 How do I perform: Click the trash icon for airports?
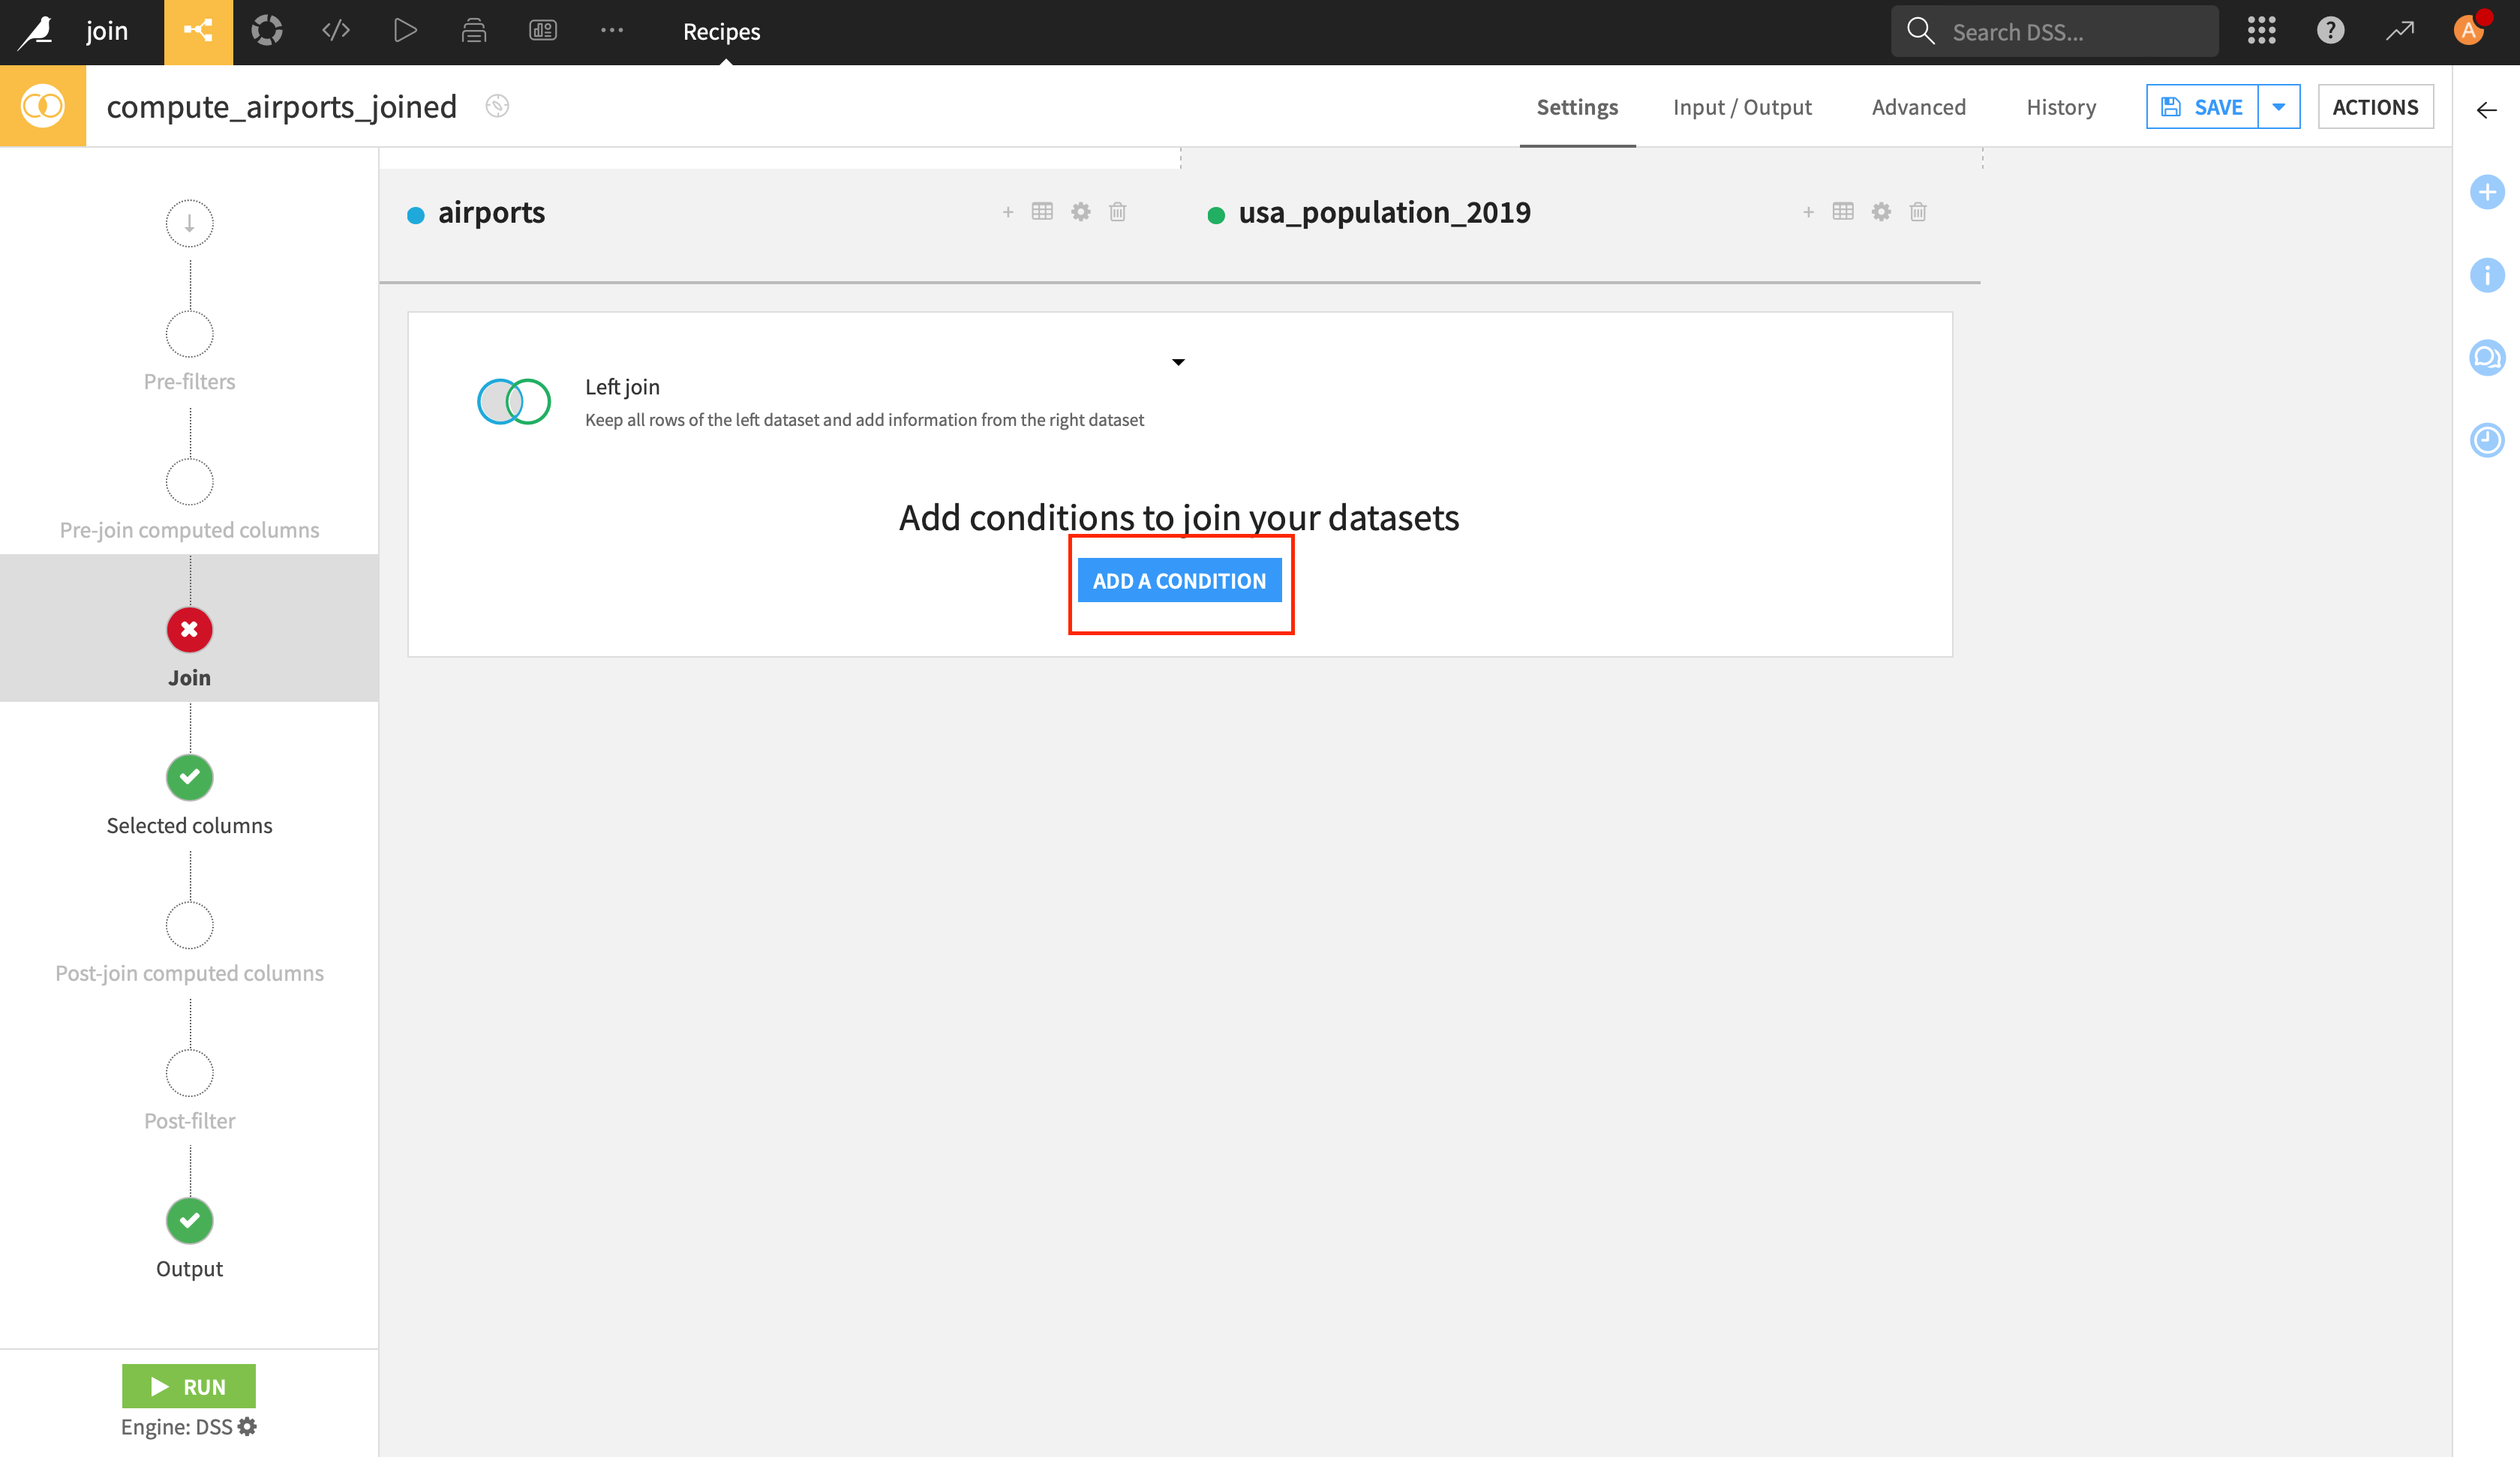point(1118,212)
